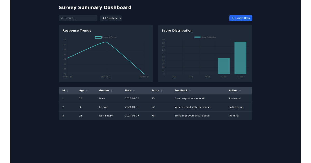Click the Score column header
This screenshot has height=163, width=311.
[155, 91]
